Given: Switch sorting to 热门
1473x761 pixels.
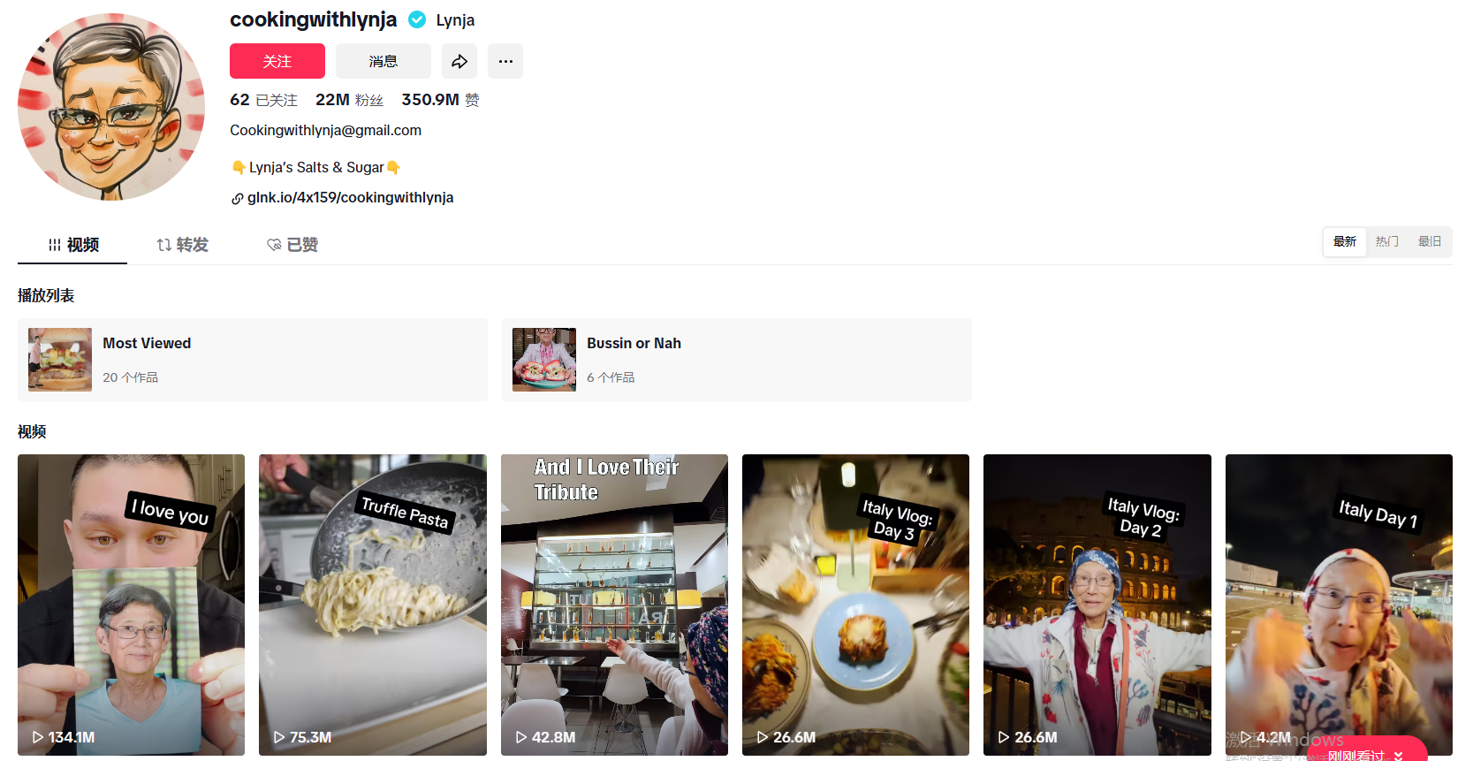Looking at the screenshot, I should pyautogui.click(x=1387, y=241).
